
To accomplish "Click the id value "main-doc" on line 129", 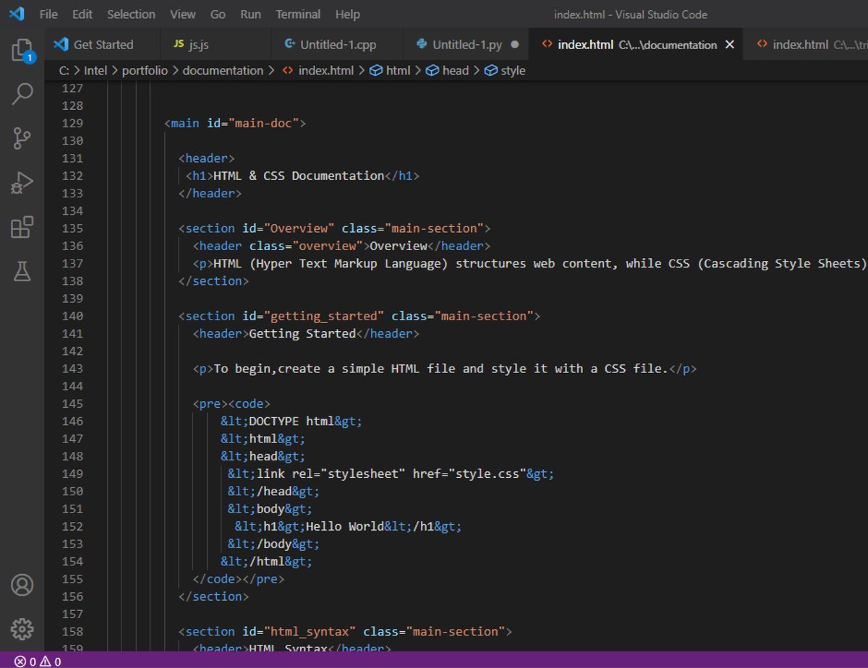I will 264,123.
